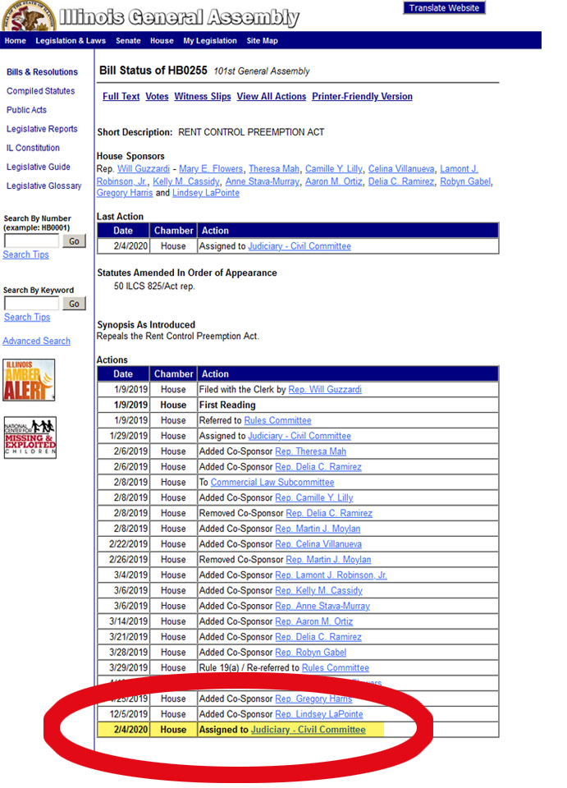
Task: Open Rep. Delia C. Ramirez in Removed Co-Sponsor row
Action: 329,514
